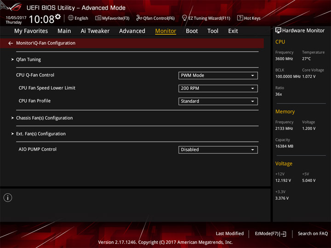Screen dimensions: 331x248
Task: Click the 100.0000 MHz BCLK value
Action: point(288,76)
